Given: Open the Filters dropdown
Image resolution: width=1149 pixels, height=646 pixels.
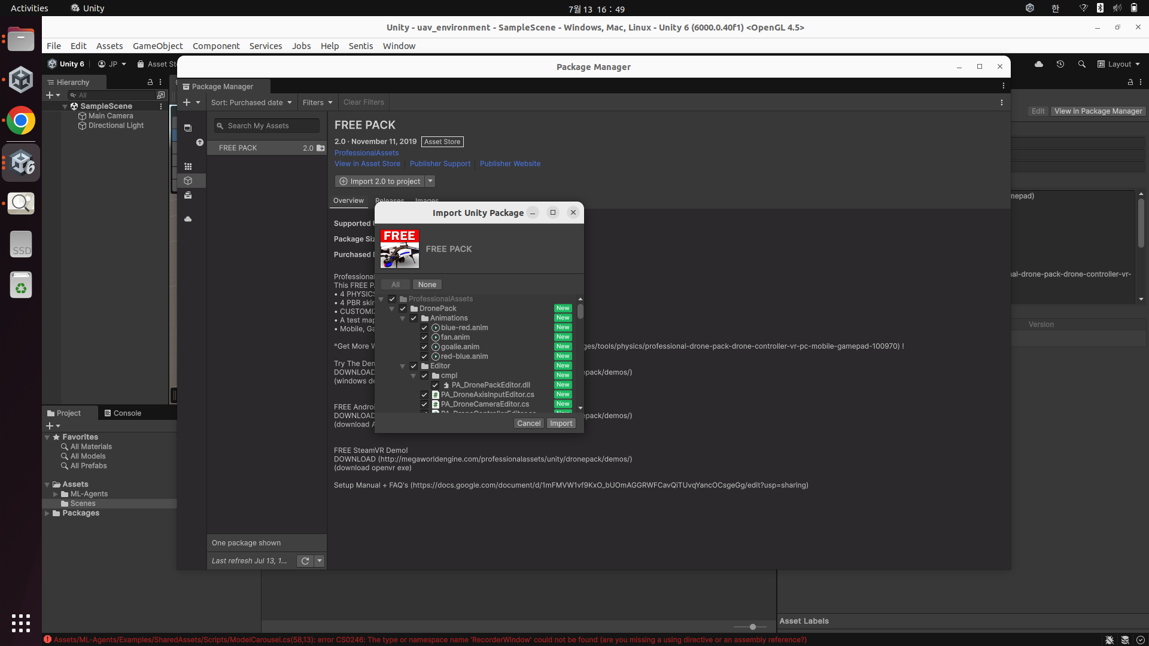Looking at the screenshot, I should pos(317,102).
